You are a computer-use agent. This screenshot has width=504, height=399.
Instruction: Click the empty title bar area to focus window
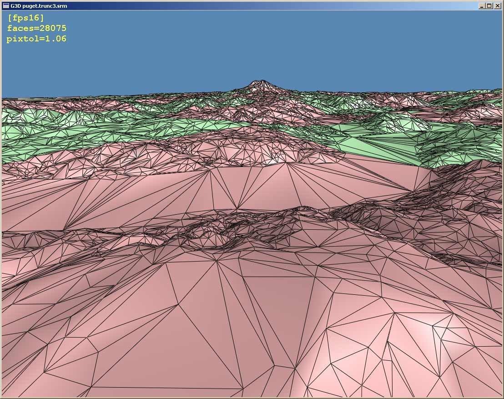tap(273, 6)
